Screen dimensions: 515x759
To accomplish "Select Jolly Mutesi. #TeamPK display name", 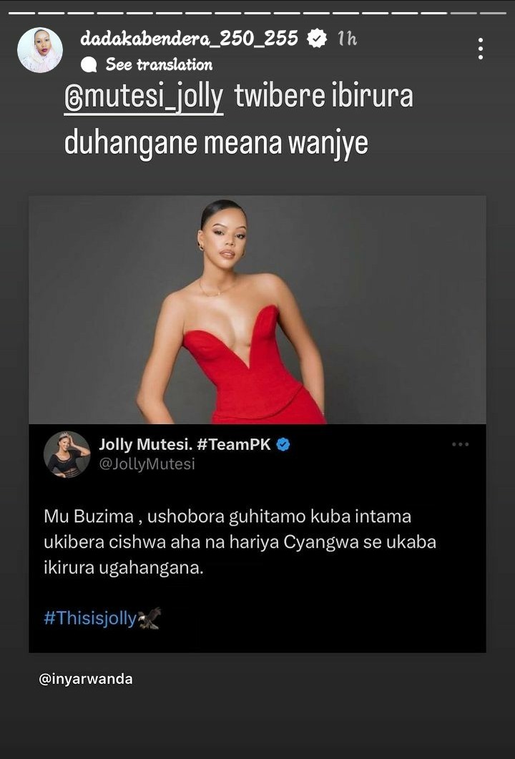I will pyautogui.click(x=185, y=444).
